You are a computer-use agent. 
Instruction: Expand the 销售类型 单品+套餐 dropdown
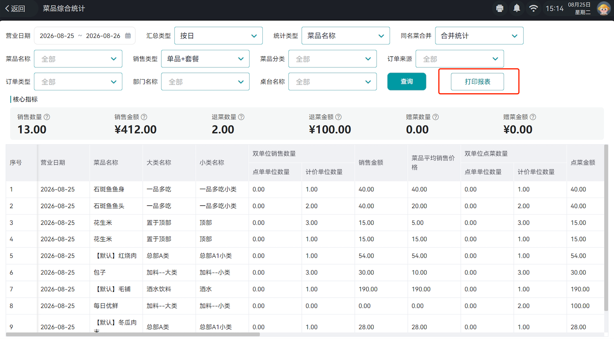[x=205, y=59]
